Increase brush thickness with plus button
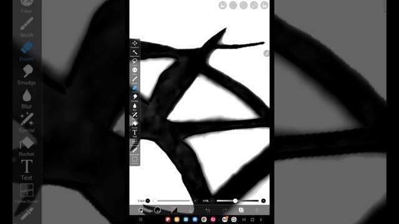 [x=195, y=200]
